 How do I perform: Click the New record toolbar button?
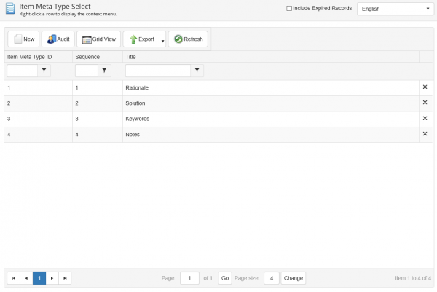pos(23,39)
